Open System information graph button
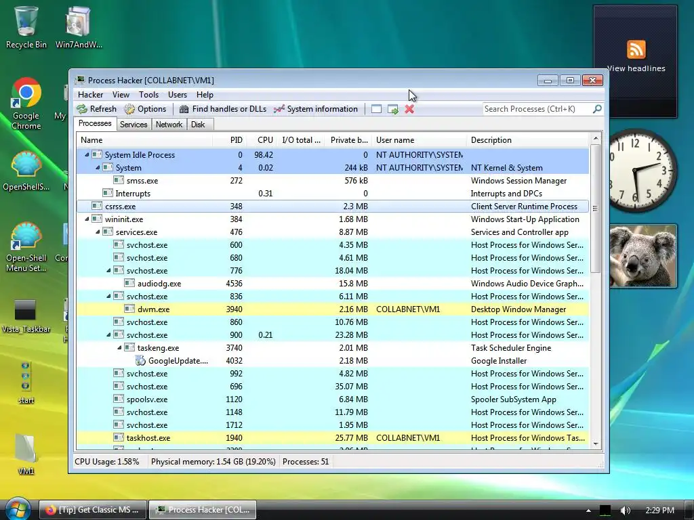Image resolution: width=694 pixels, height=520 pixels. 316,109
